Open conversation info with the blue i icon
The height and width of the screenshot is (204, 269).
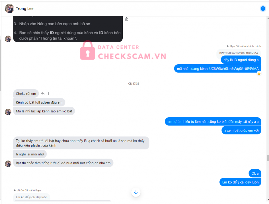(x=263, y=8)
